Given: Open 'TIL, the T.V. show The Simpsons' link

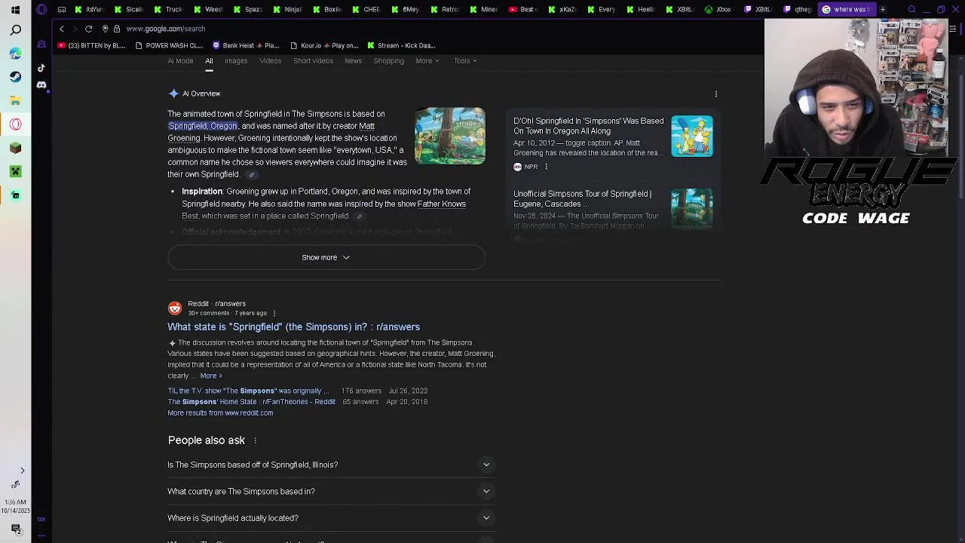Looking at the screenshot, I should (x=248, y=391).
